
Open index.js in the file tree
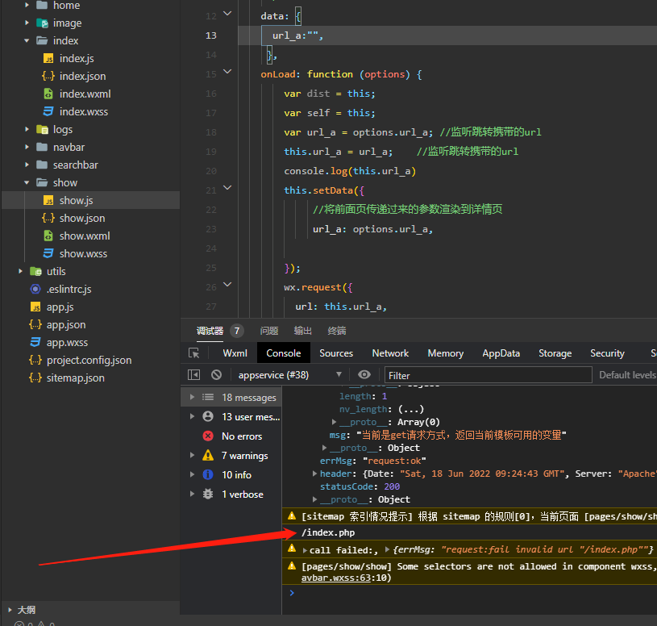pos(77,58)
